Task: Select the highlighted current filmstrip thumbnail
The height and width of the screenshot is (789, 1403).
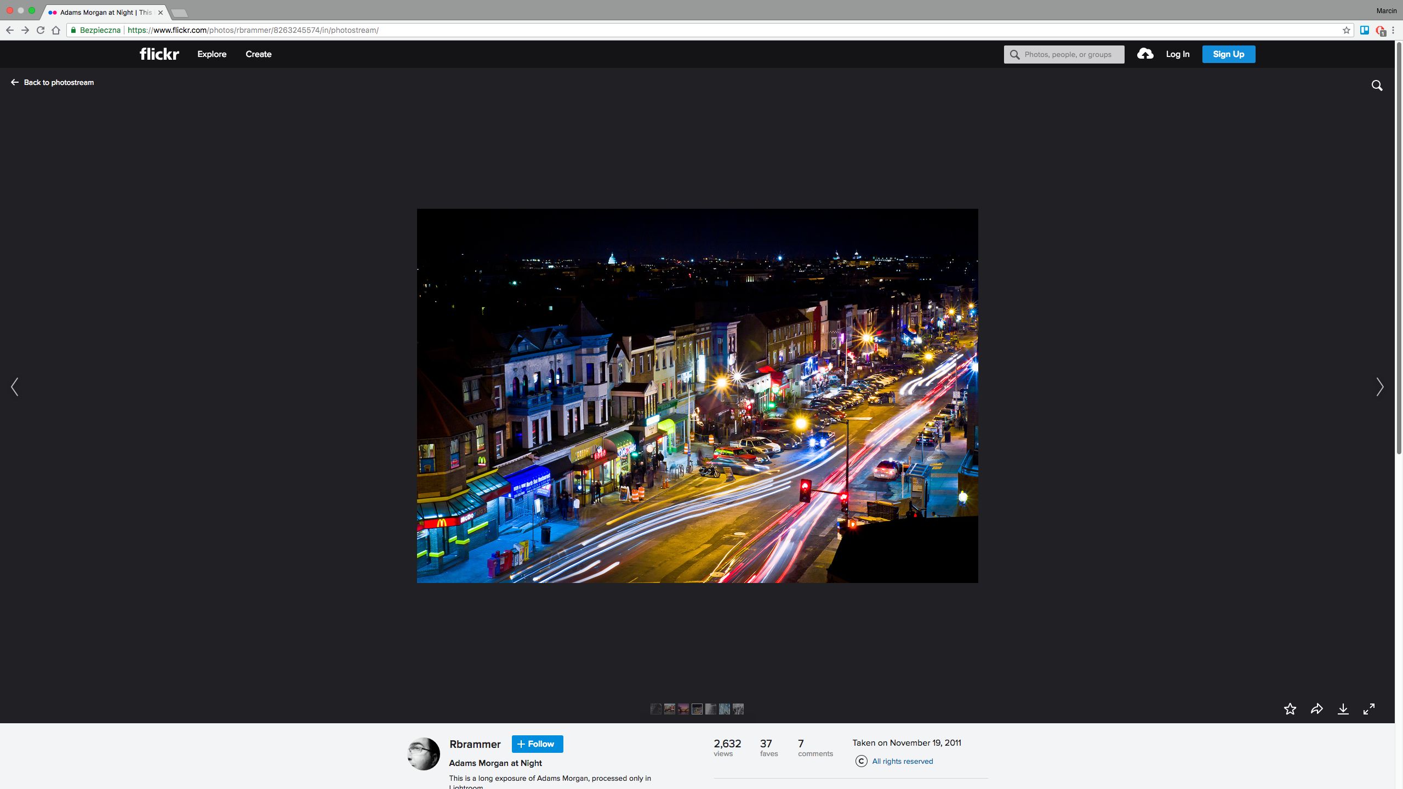Action: [x=697, y=709]
